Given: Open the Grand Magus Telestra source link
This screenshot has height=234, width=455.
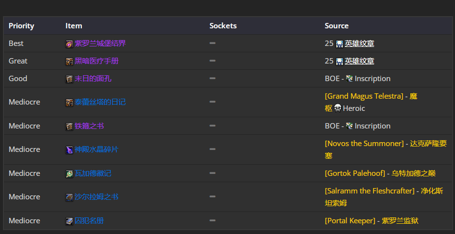Looking at the screenshot, I should (x=364, y=96).
